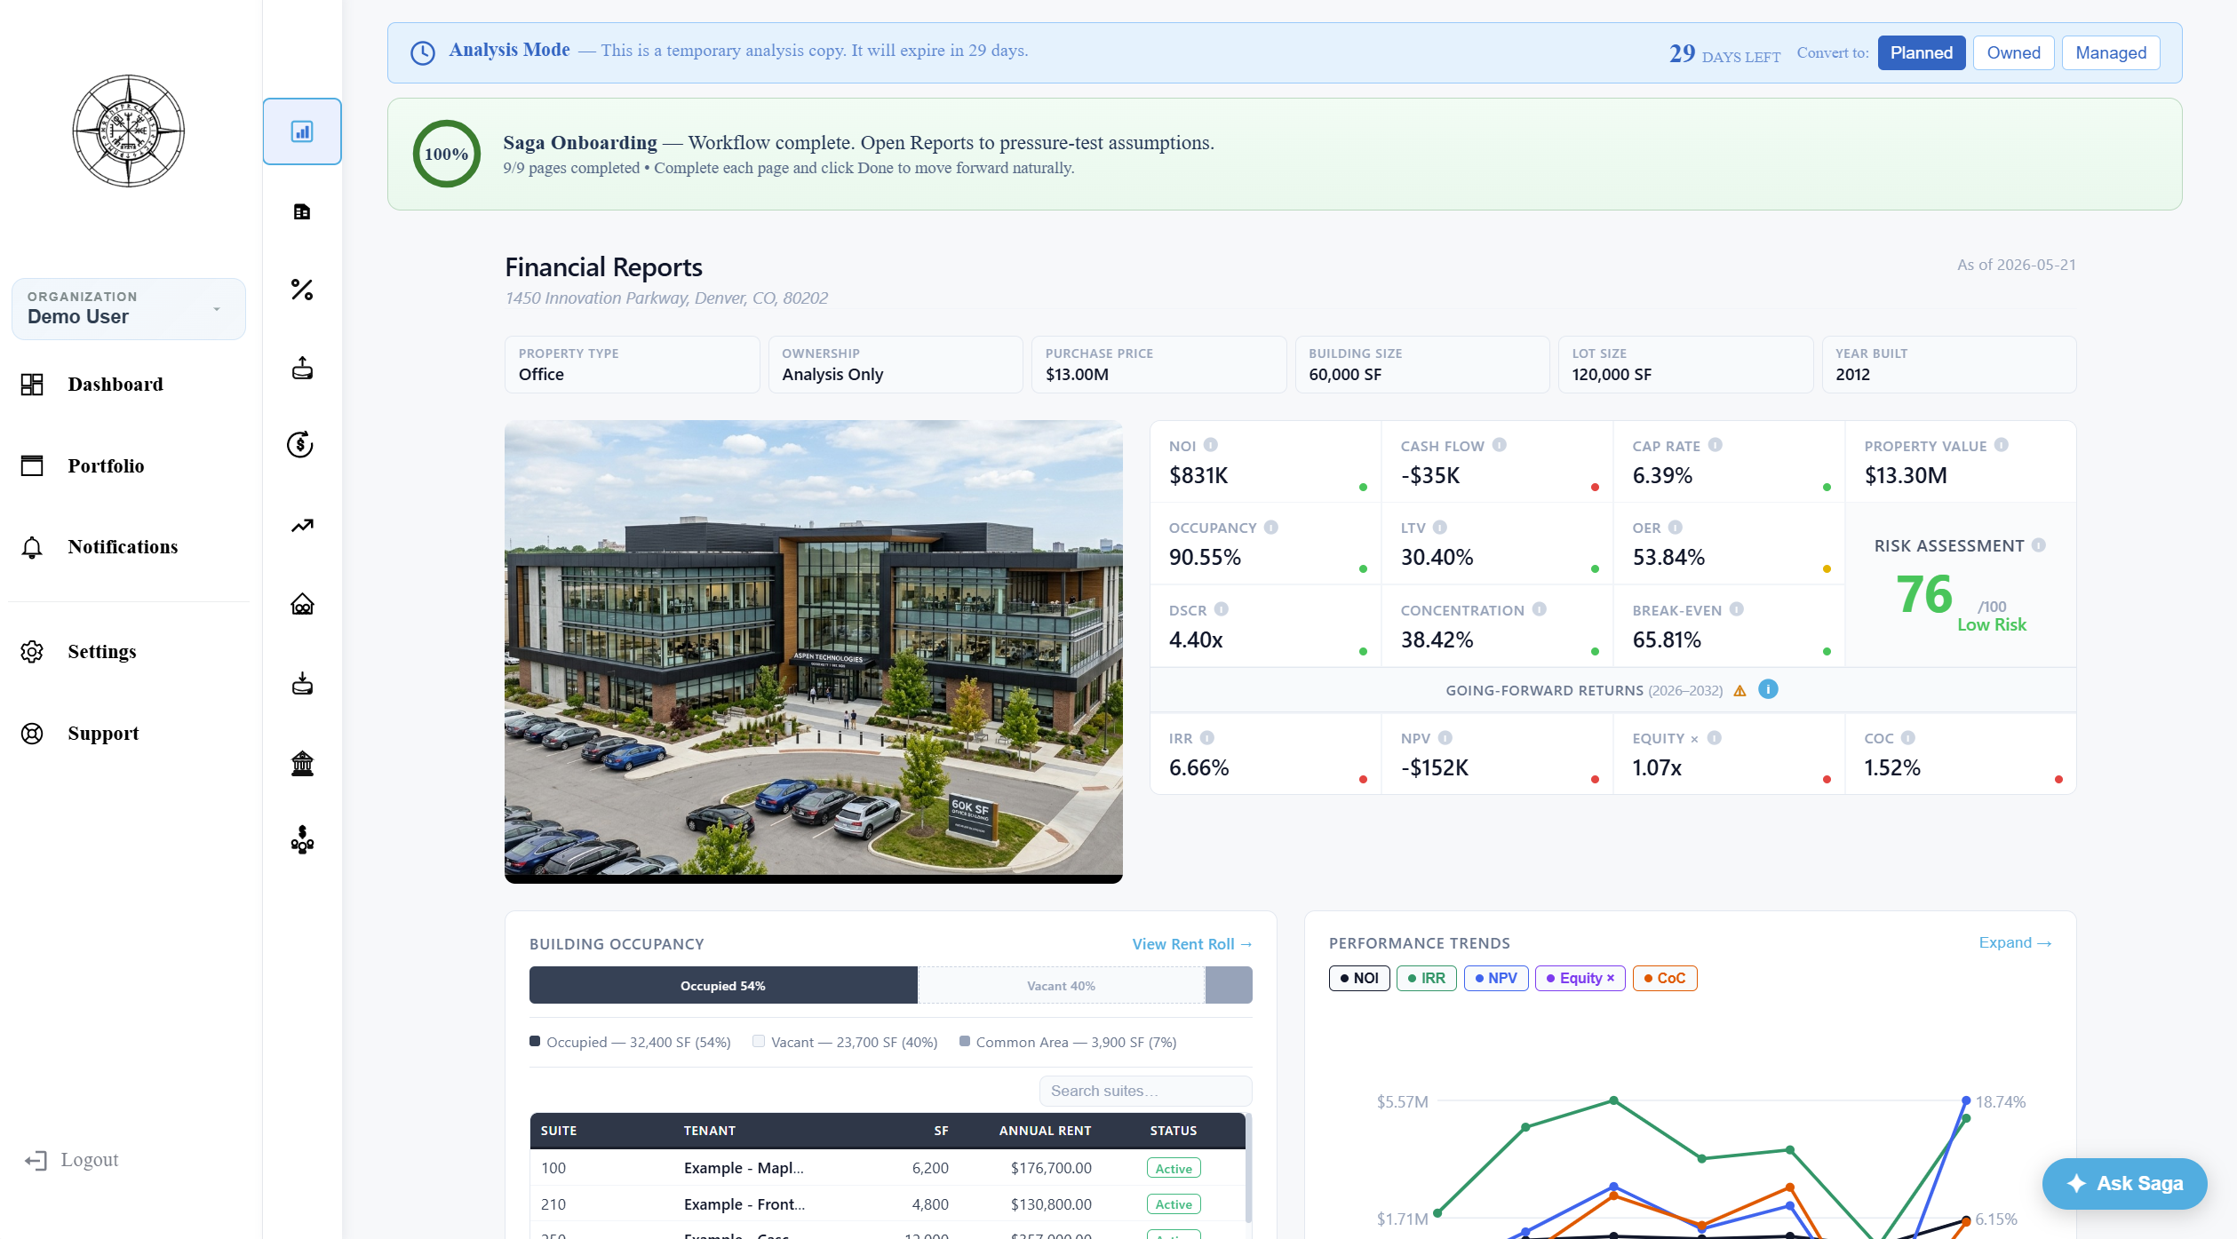This screenshot has height=1239, width=2237.
Task: Open Dashboard in the left menu
Action: coord(115,384)
